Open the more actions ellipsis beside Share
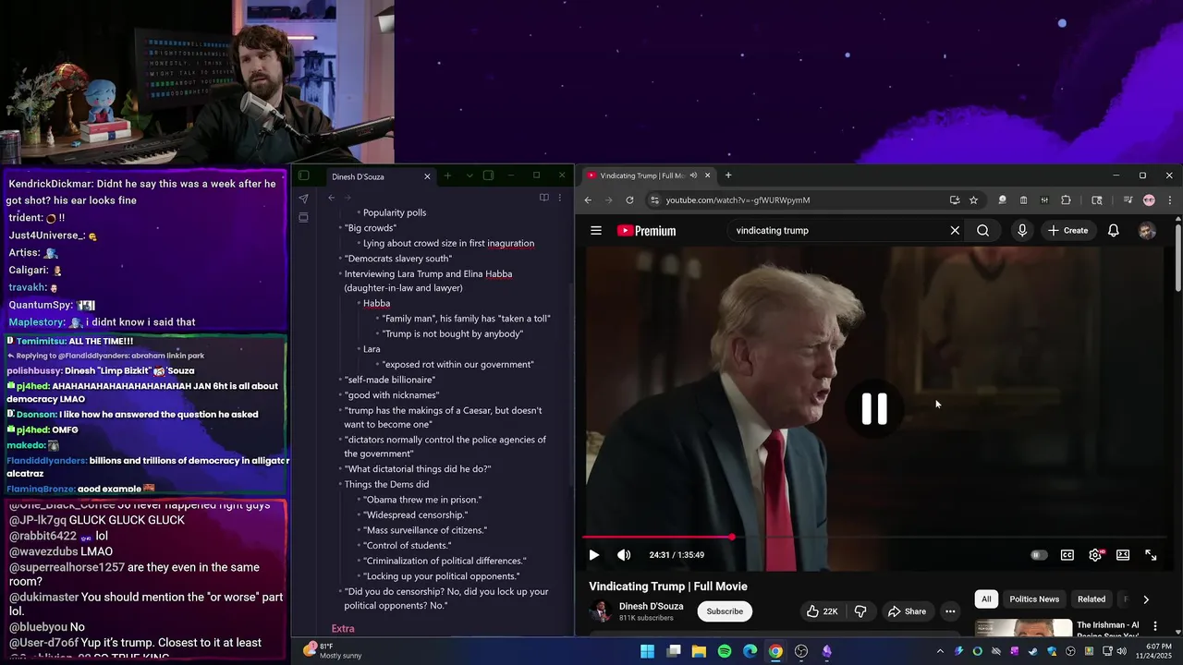Viewport: 1183px width, 665px height. pyautogui.click(x=950, y=611)
